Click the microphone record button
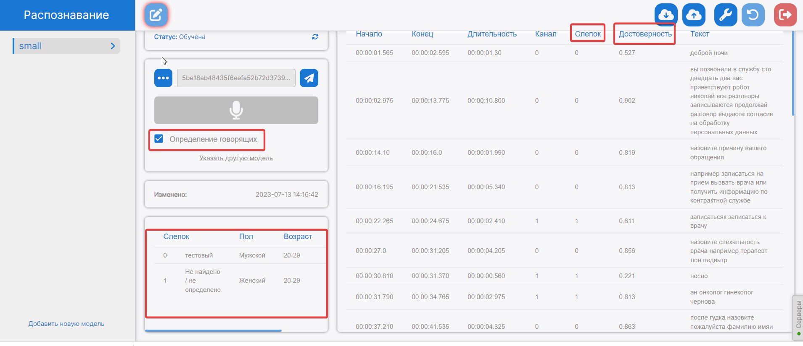 pyautogui.click(x=236, y=110)
